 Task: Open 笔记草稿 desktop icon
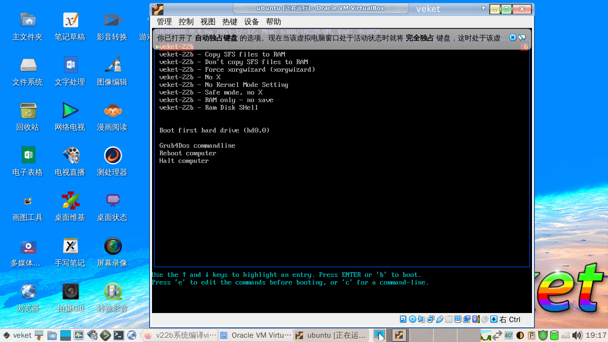70,27
